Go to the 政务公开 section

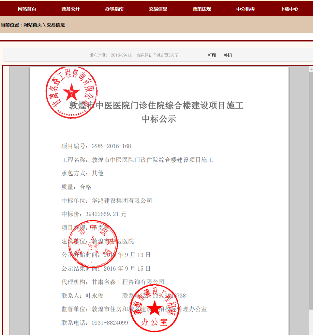70,9
